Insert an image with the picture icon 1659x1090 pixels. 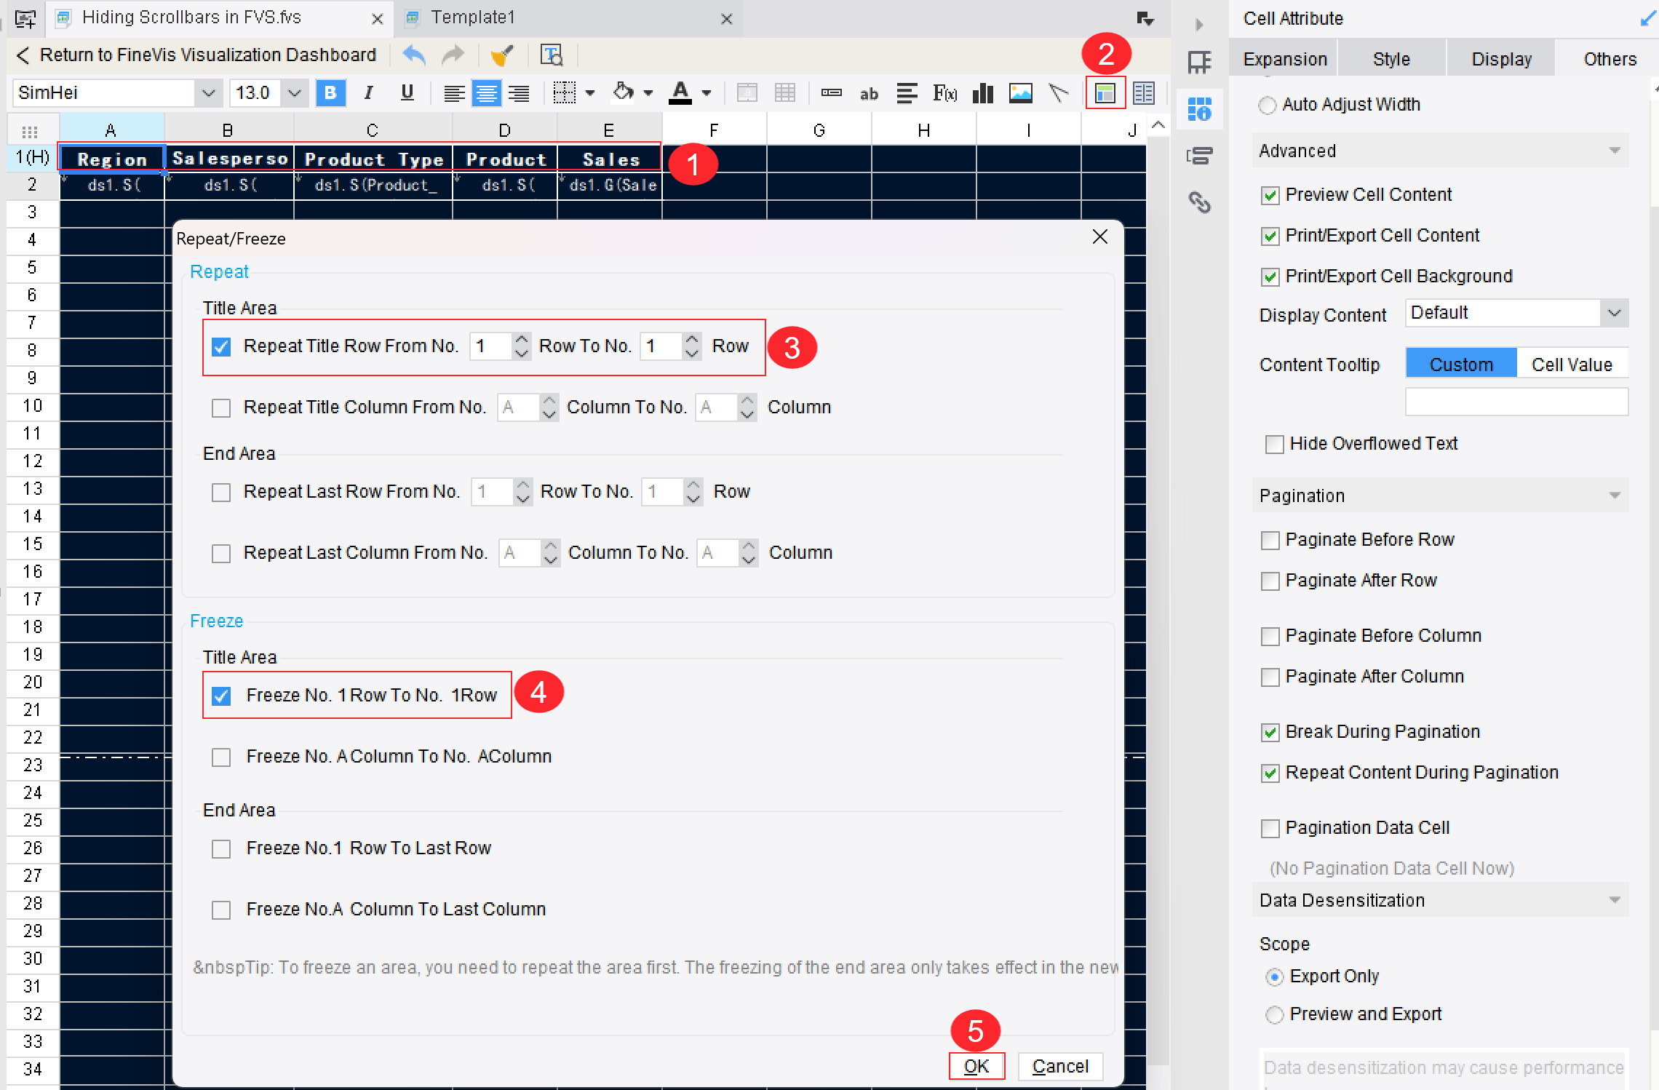(x=1021, y=93)
